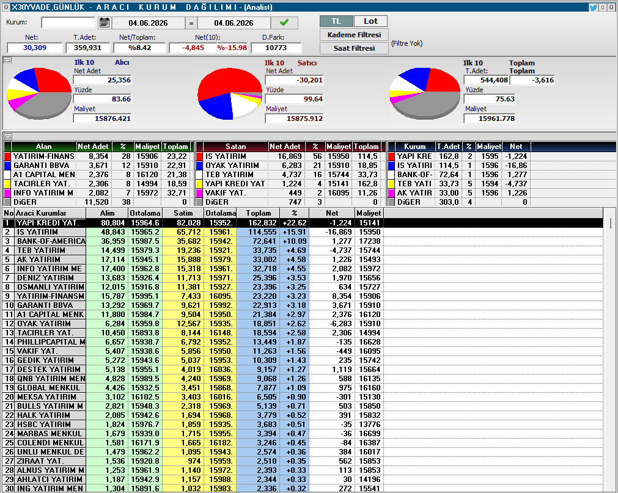Click the Ilk 10 Toplam pie chart

(x=424, y=93)
